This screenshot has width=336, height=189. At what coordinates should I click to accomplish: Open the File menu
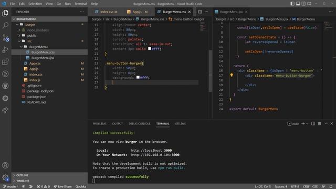(x=13, y=4)
